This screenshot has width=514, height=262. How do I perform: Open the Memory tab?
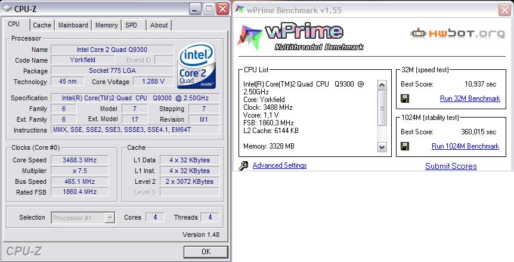106,25
